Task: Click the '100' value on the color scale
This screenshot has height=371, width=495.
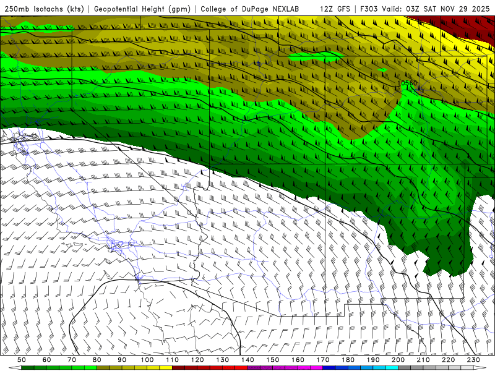Action: coord(147,360)
